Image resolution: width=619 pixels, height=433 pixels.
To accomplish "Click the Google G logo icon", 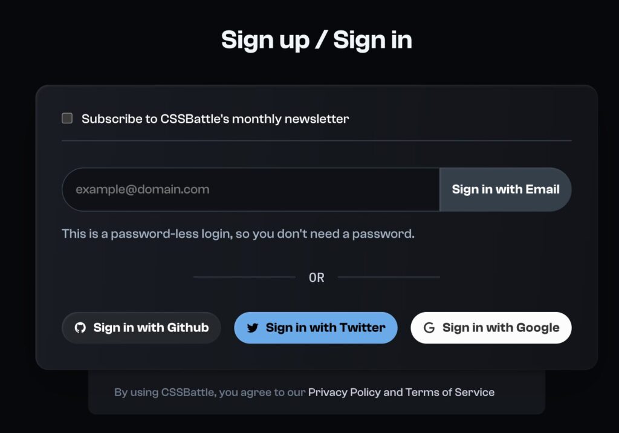I will 429,328.
